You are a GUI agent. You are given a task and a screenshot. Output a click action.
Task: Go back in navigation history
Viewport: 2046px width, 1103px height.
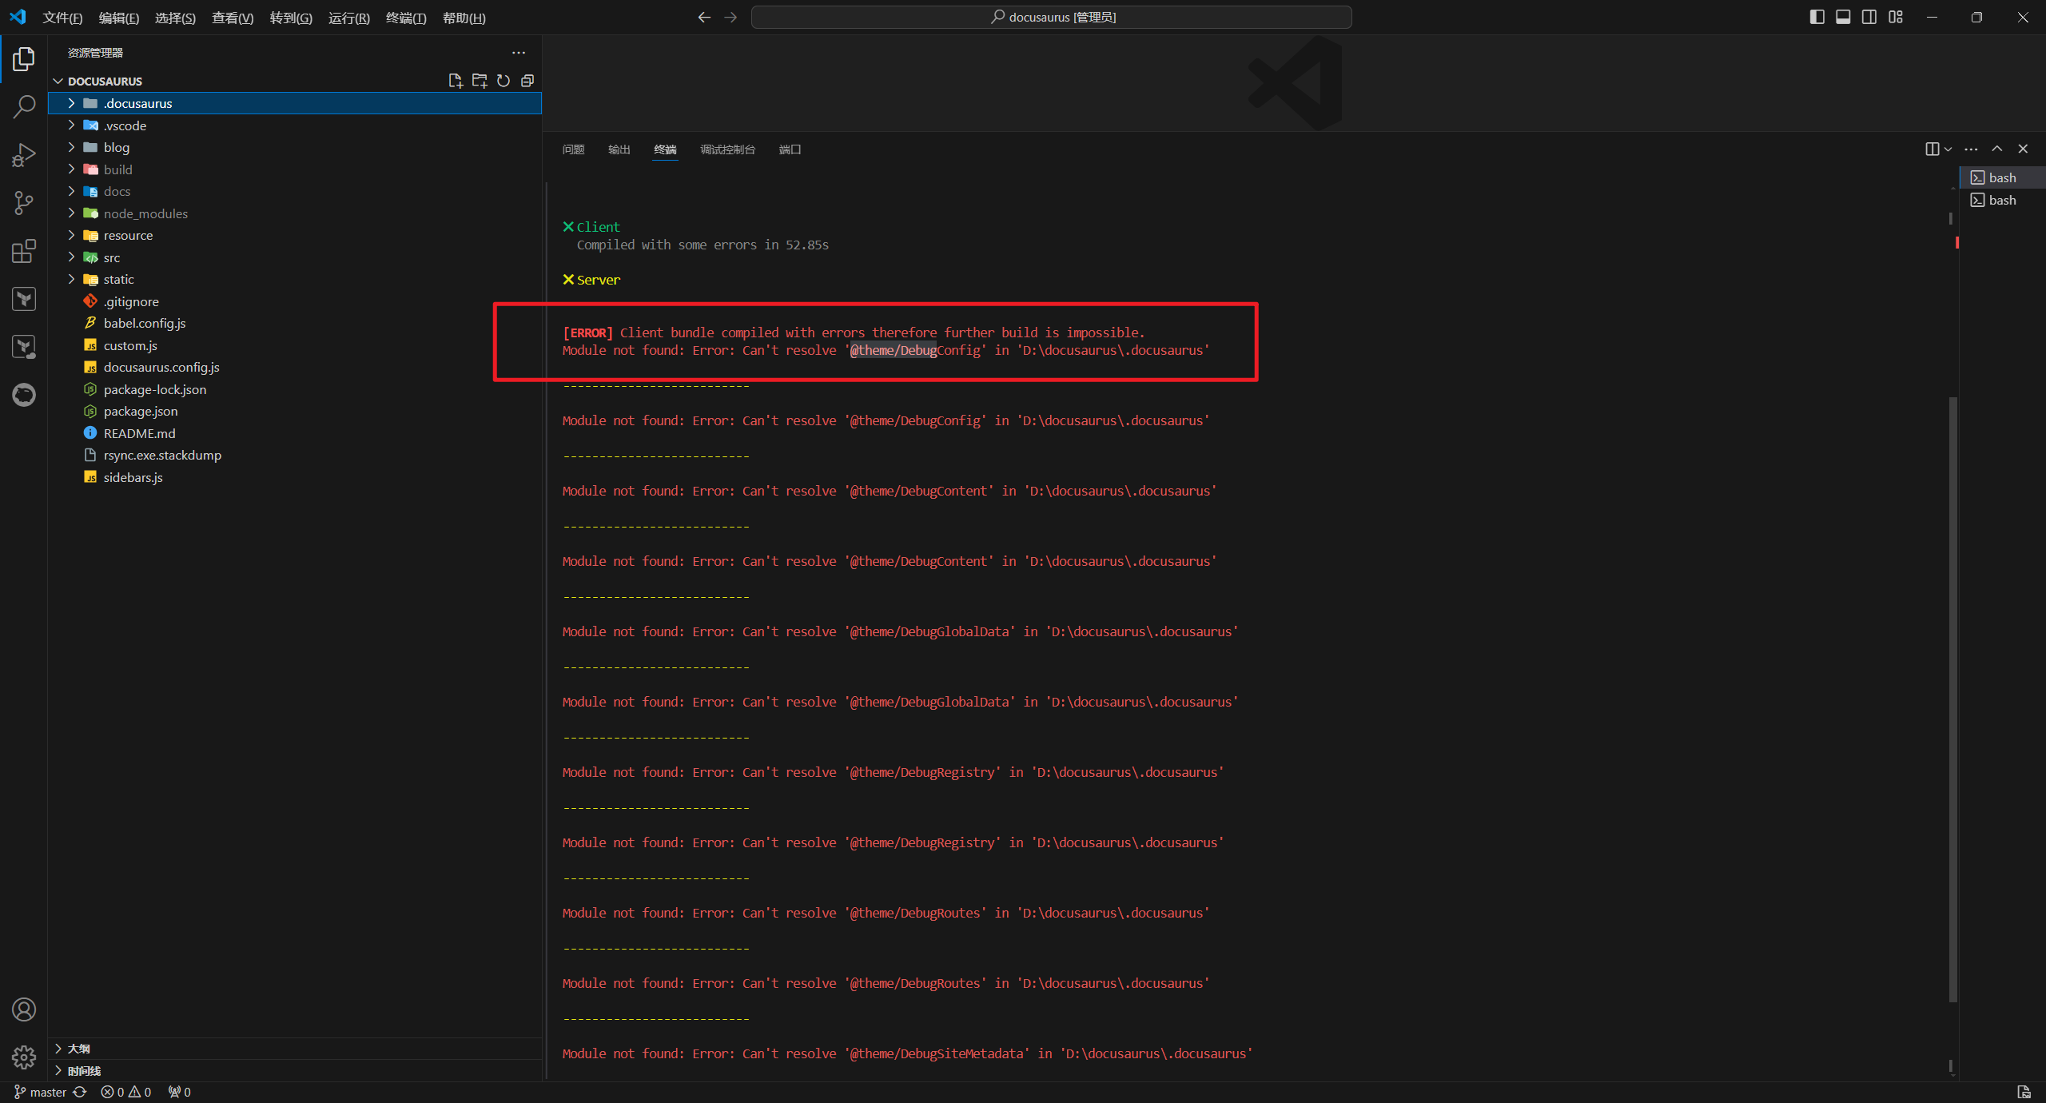(704, 17)
